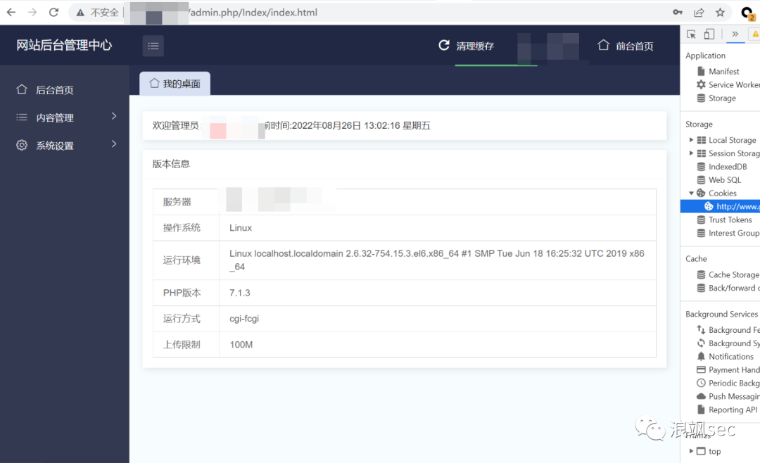Click the 前台首页 house icon
Viewport: 760px width, 463px height.
[603, 45]
